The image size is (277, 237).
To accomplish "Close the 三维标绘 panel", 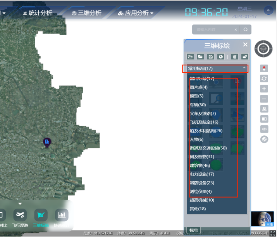I will pyautogui.click(x=245, y=44).
